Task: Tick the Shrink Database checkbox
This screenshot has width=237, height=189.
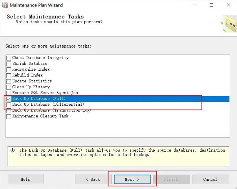Action: click(x=9, y=64)
